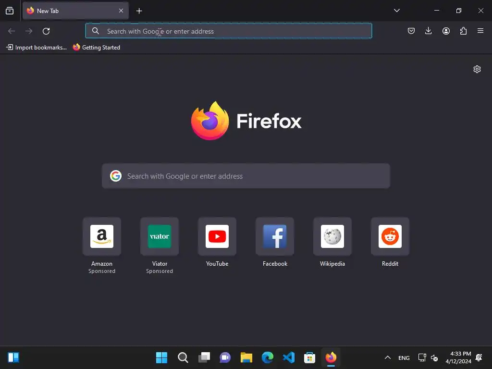Open File Explorer from taskbar
The height and width of the screenshot is (369, 492).
(246, 357)
